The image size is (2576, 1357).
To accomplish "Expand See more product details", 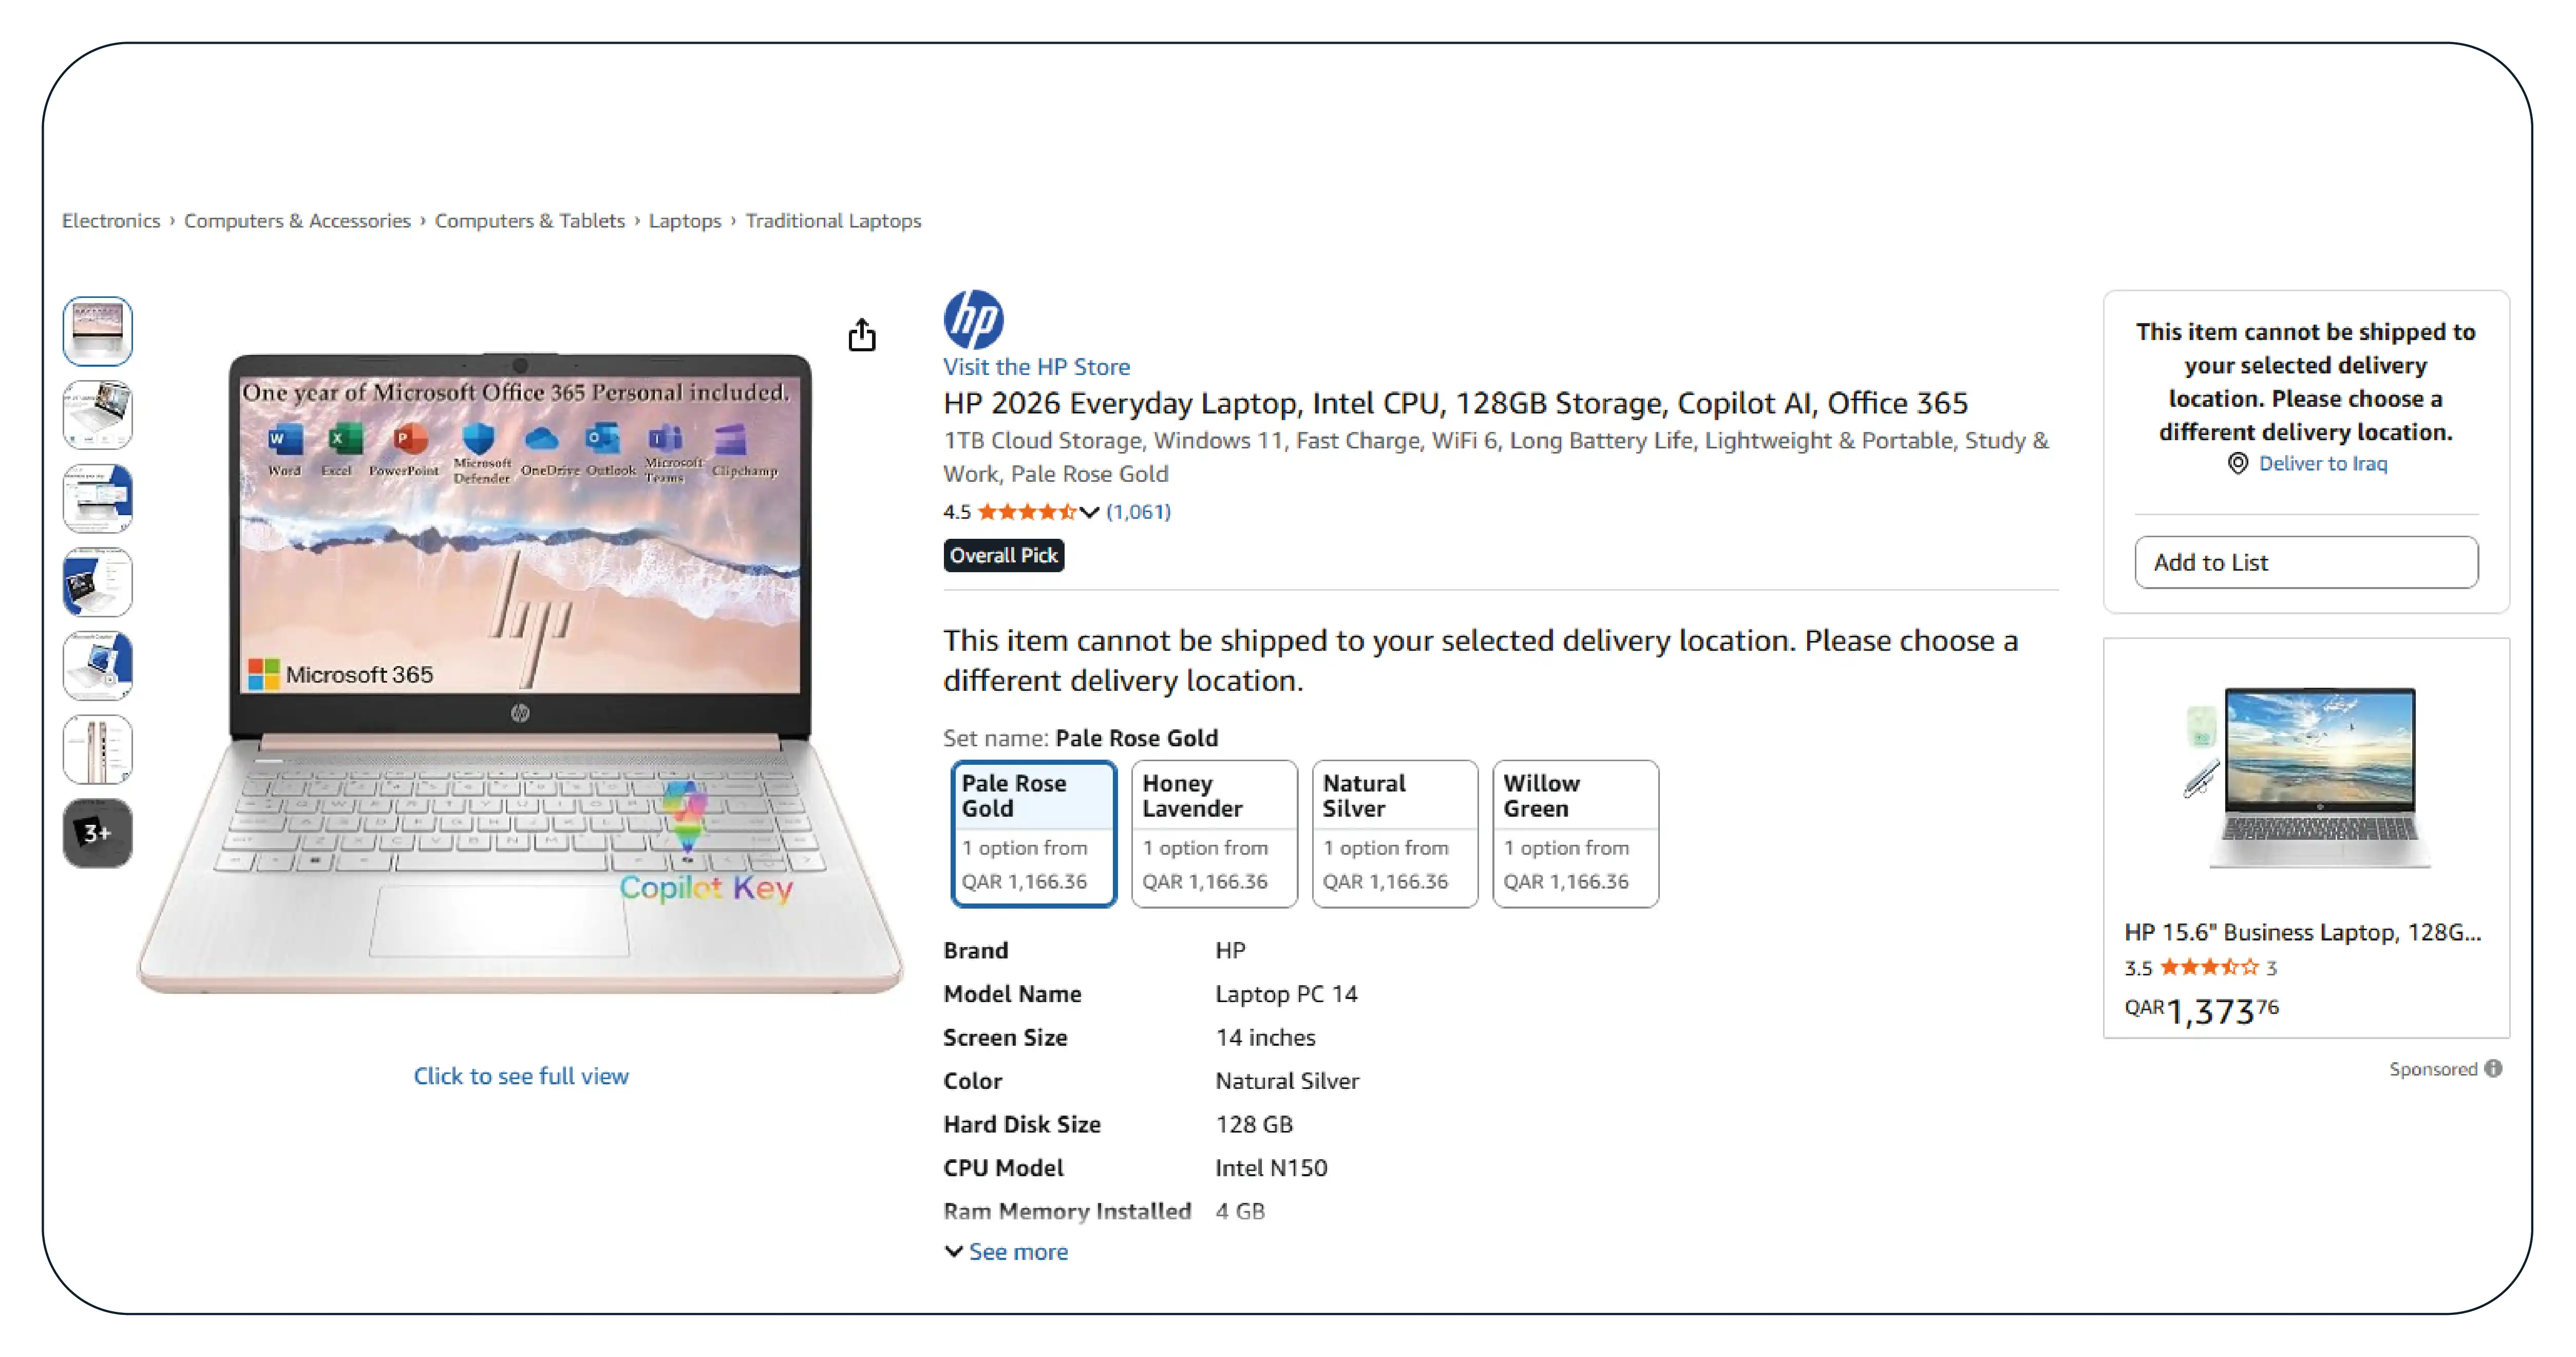I will 1006,1251.
